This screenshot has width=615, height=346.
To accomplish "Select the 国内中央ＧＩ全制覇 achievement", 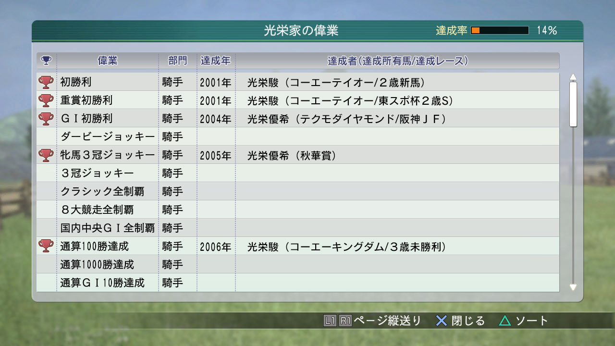I will pos(108,228).
